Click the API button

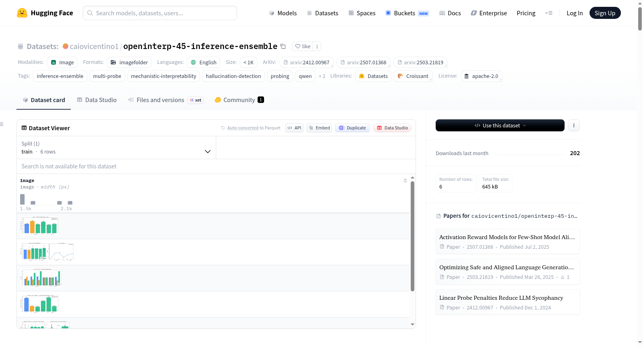click(x=294, y=128)
